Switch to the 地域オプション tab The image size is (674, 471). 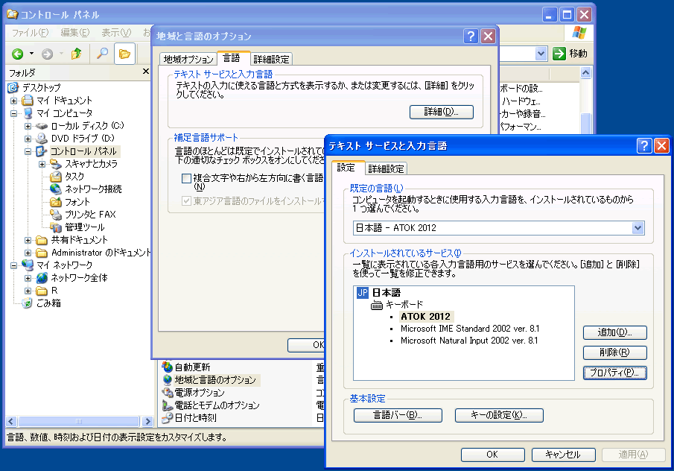tap(188, 60)
